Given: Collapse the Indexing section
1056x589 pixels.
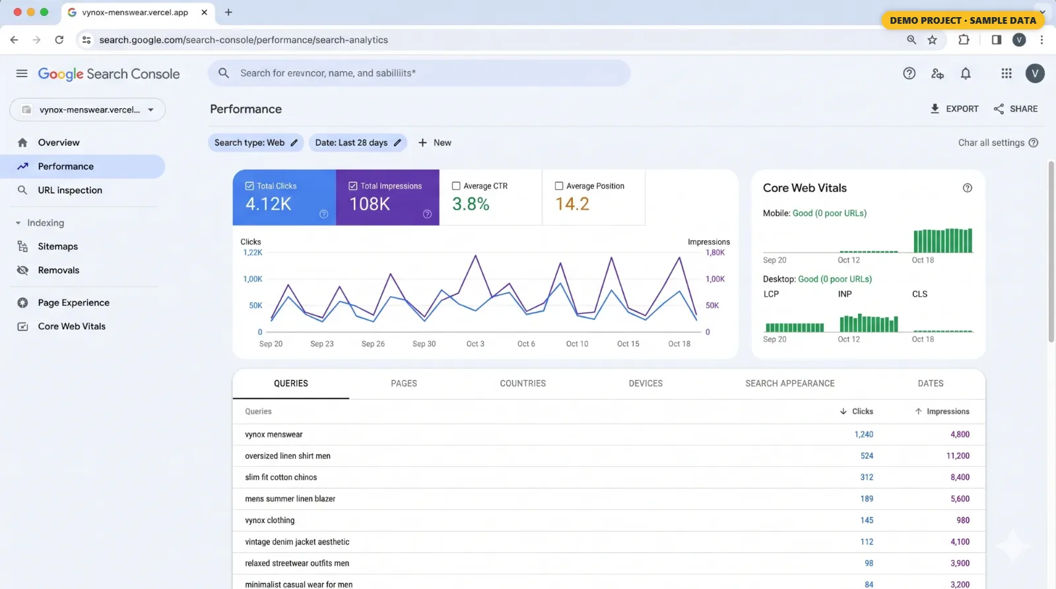Looking at the screenshot, I should (x=18, y=223).
